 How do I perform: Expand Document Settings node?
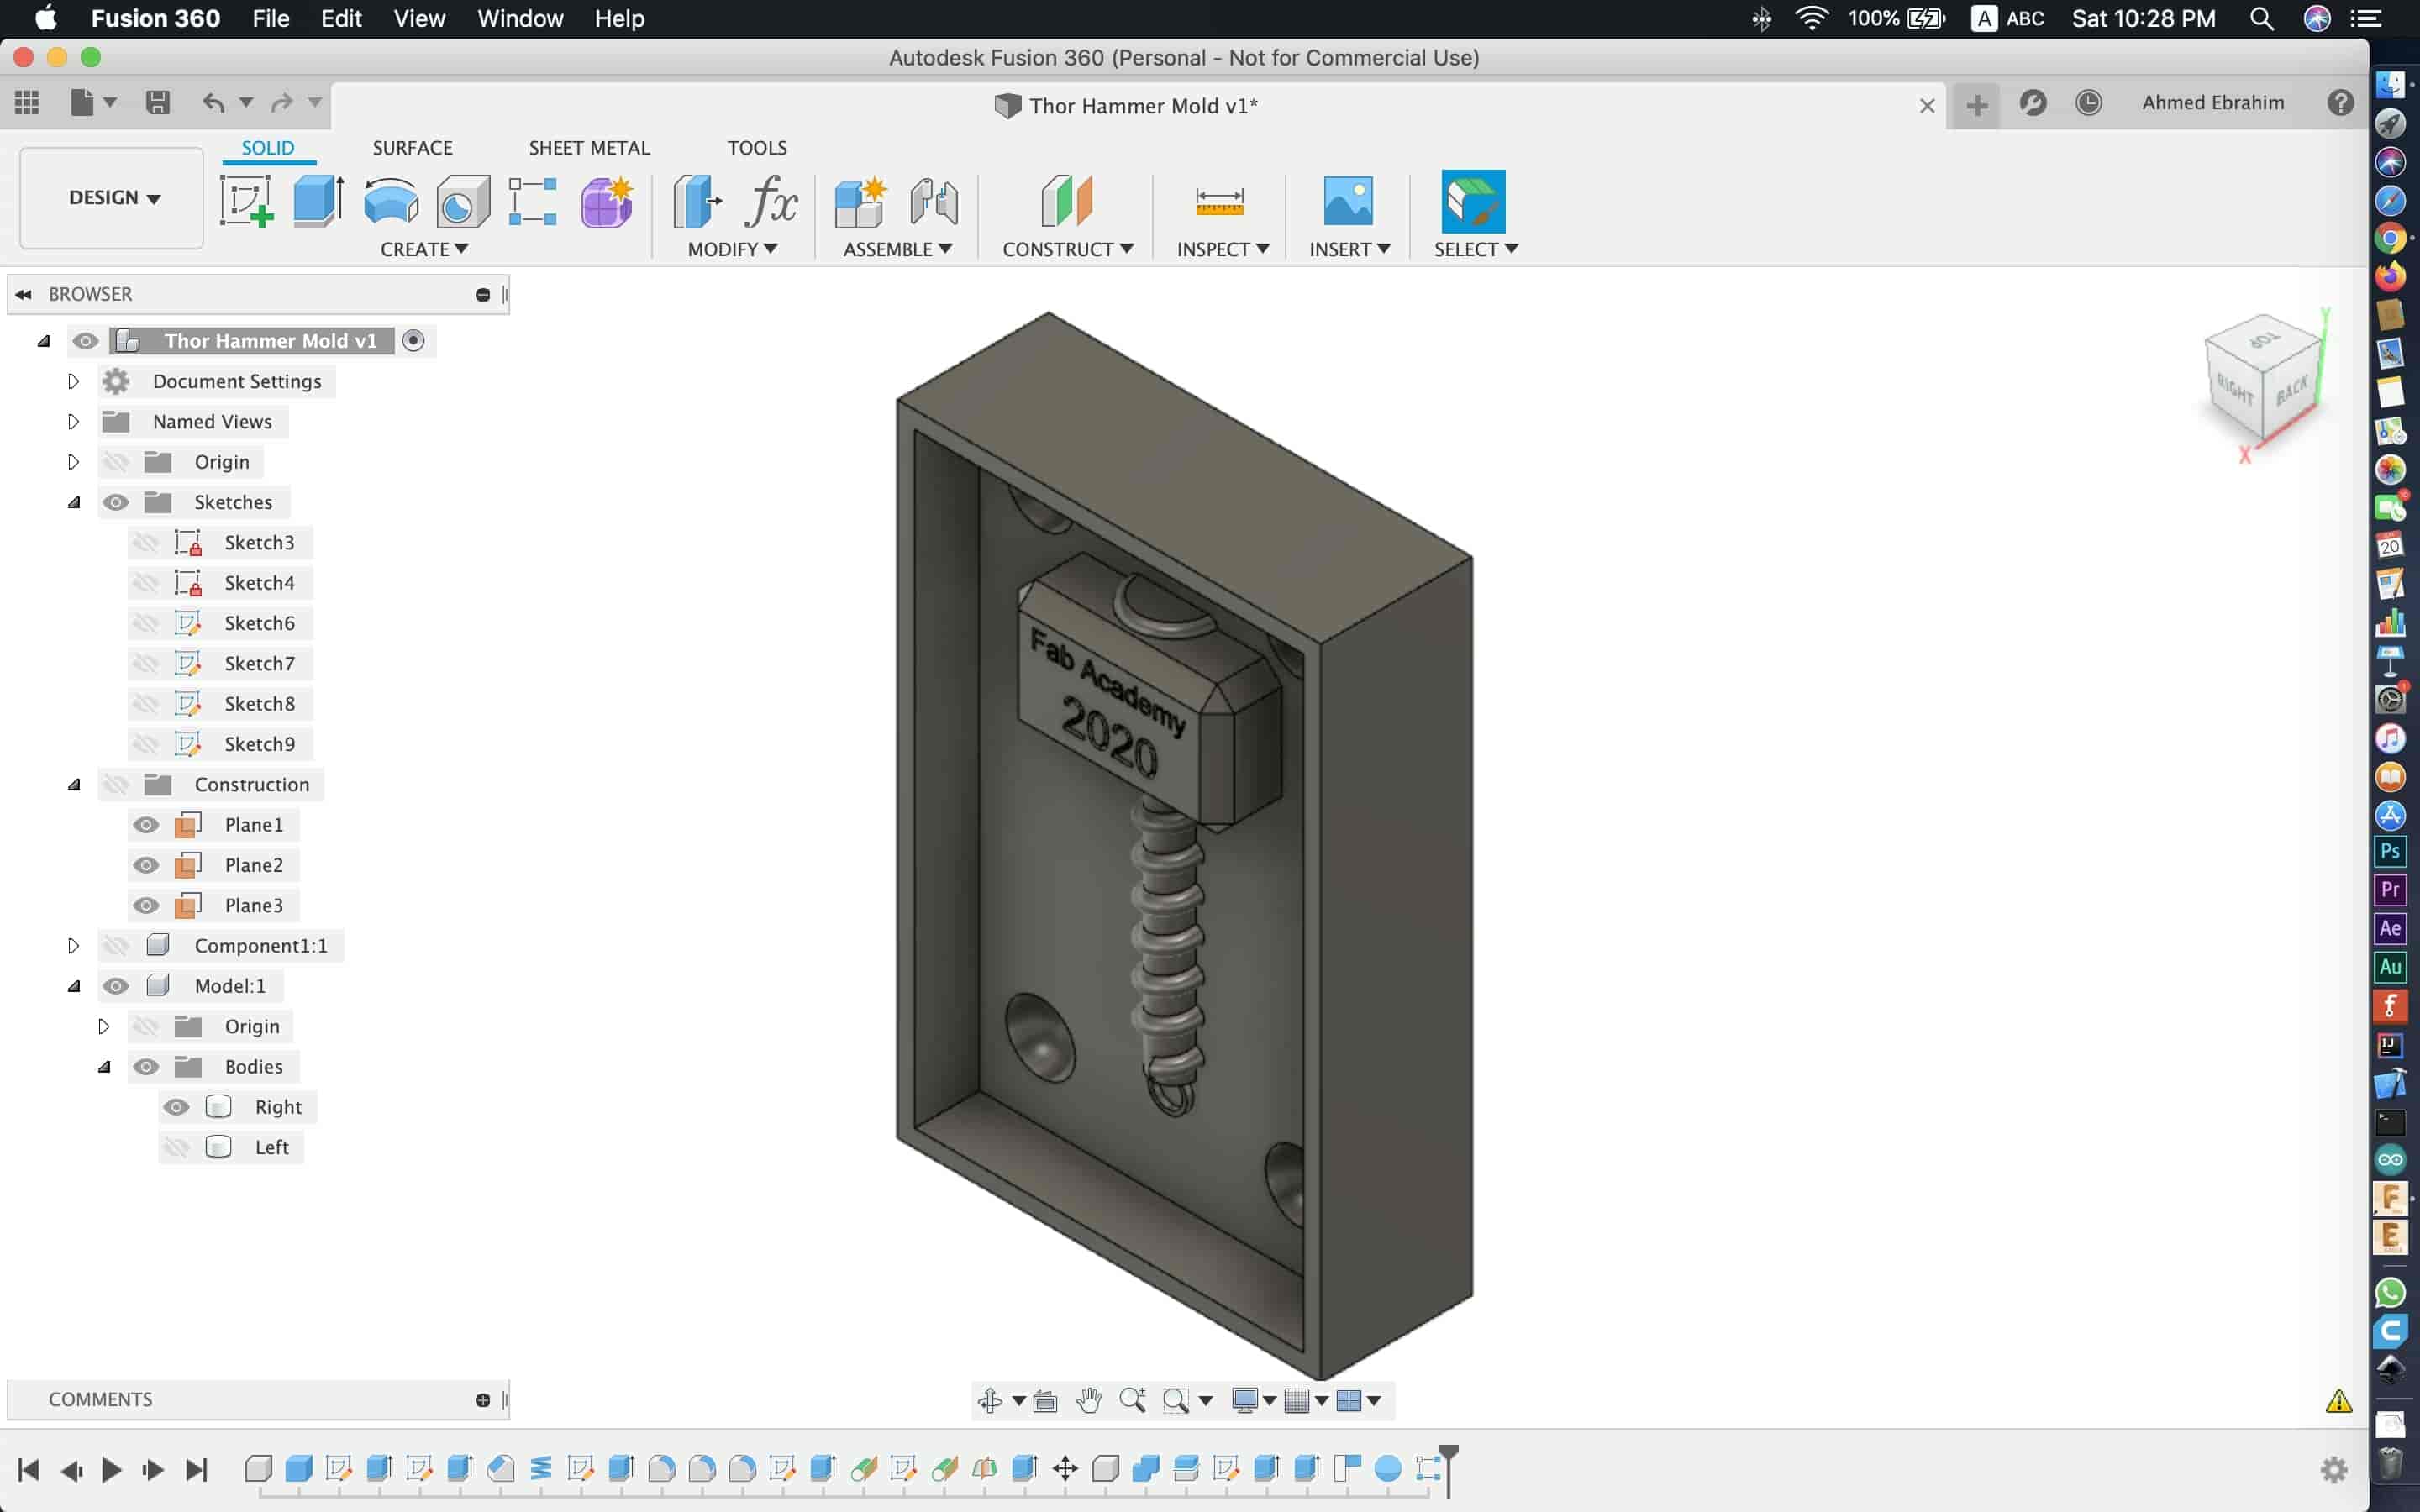pos(73,381)
